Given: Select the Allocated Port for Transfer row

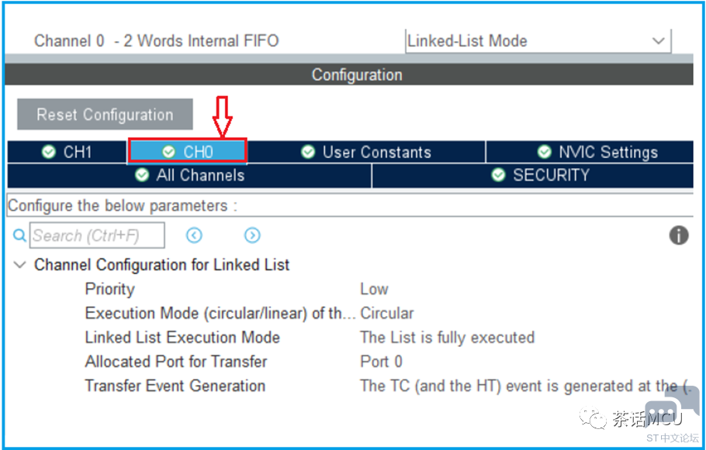Looking at the screenshot, I should coord(351,362).
